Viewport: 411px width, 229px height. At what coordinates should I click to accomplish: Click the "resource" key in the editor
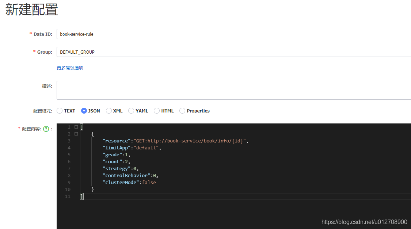point(117,141)
